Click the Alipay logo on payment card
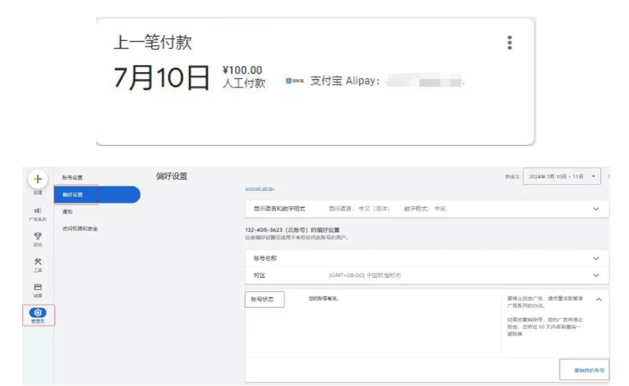The image size is (629, 386). coord(295,81)
